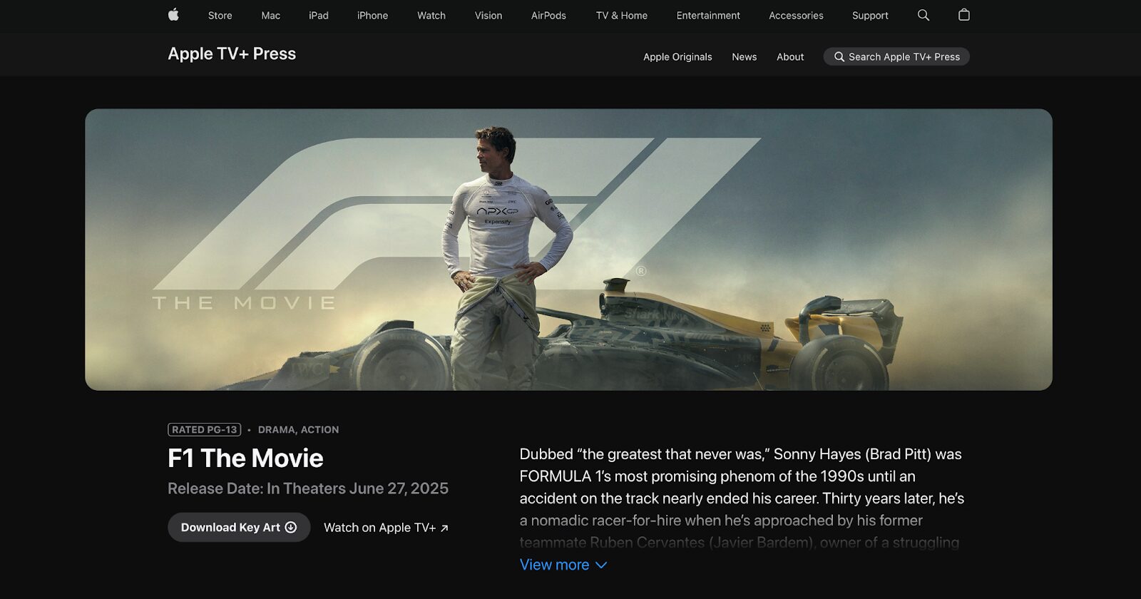The height and width of the screenshot is (599, 1141).
Task: Click the RATED PG-13 badge
Action: click(205, 429)
